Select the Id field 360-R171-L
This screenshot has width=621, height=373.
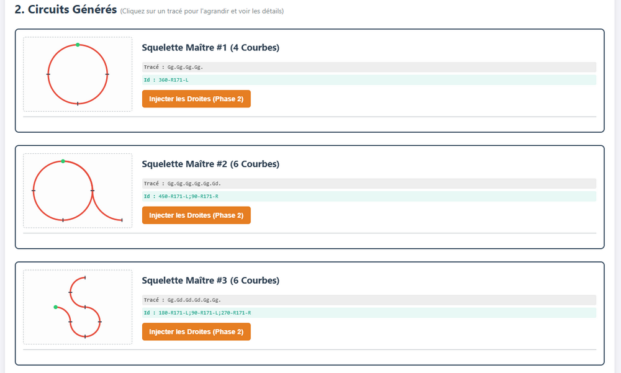[369, 80]
